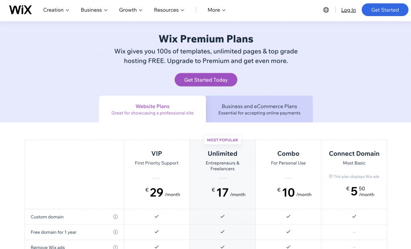Show info for Remove Wix ads
Screen dimensions: 411x249
click(115, 247)
